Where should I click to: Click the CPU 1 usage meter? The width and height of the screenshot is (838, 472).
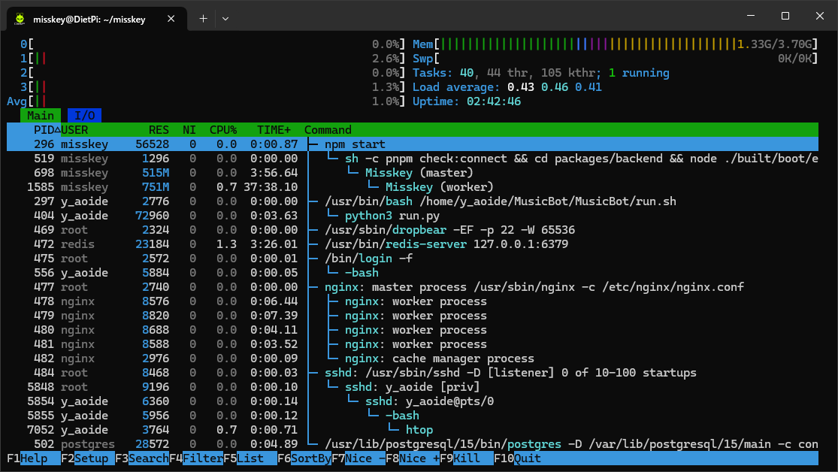pyautogui.click(x=213, y=59)
